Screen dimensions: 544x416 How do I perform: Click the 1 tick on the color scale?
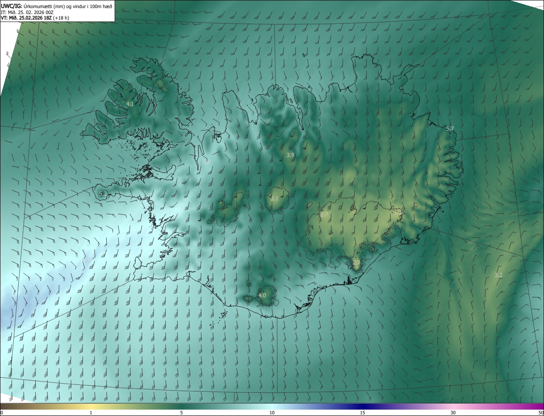click(x=91, y=413)
